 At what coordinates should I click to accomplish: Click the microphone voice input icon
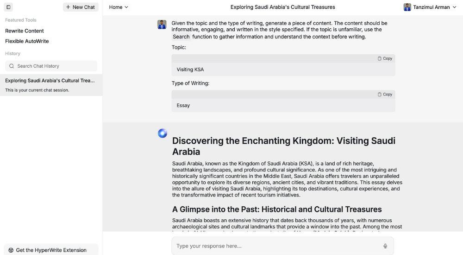[385, 246]
